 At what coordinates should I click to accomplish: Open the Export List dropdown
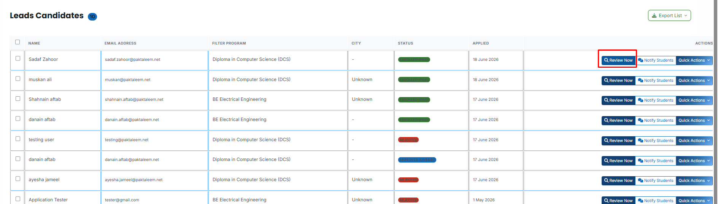669,16
